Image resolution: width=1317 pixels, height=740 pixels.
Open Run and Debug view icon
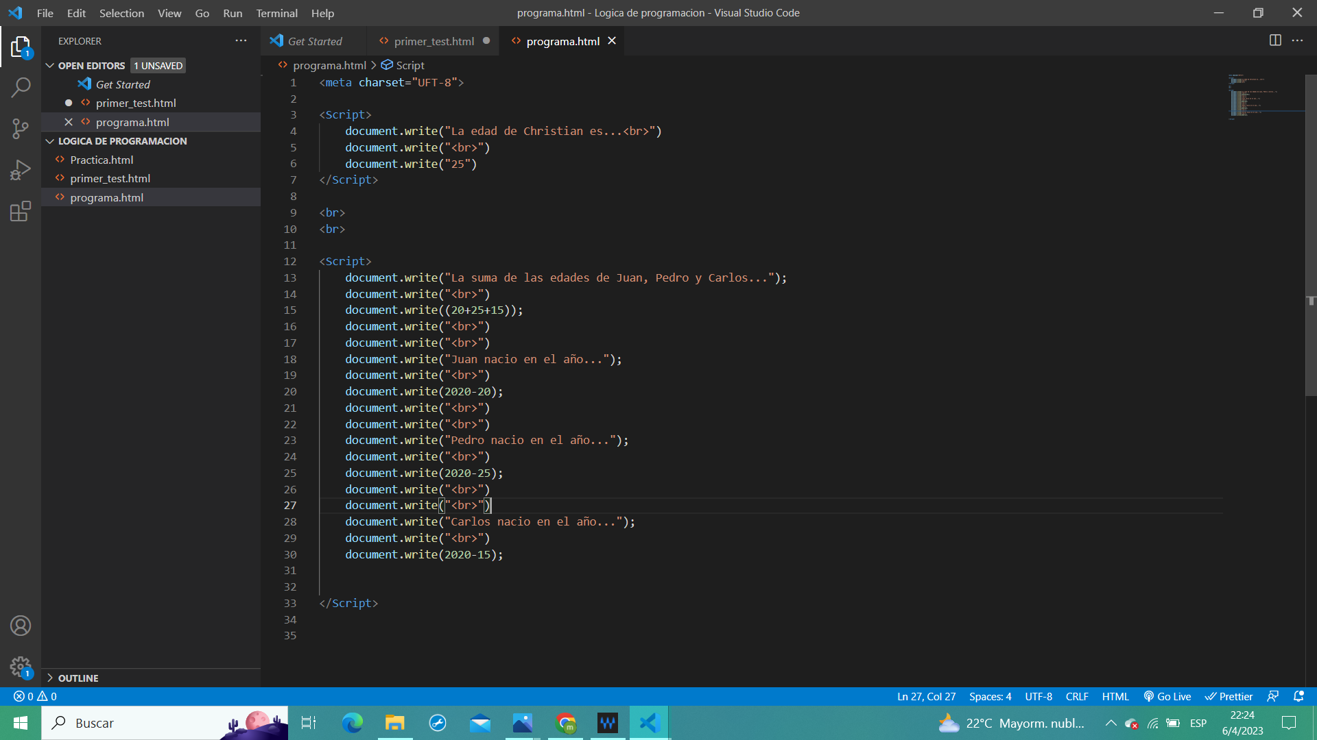coord(21,169)
